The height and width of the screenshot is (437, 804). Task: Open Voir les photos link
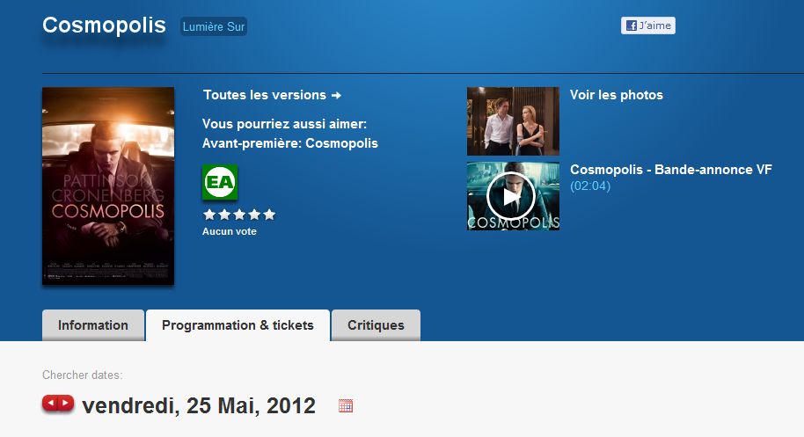point(617,95)
